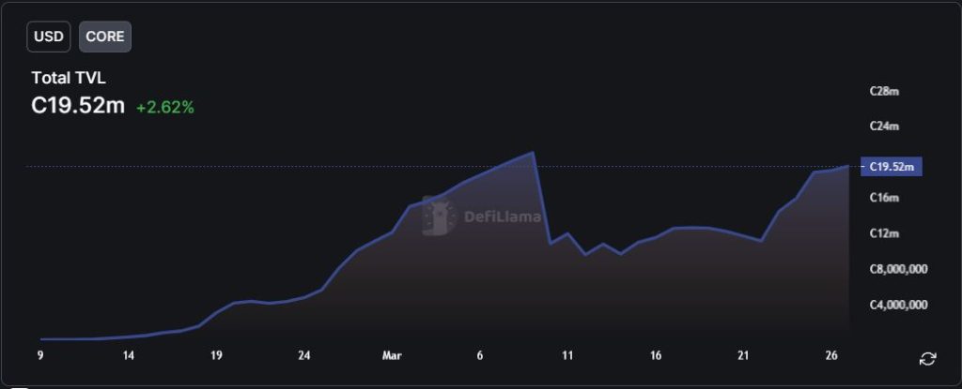
Task: Click the C28m y-axis label
Action: (885, 92)
